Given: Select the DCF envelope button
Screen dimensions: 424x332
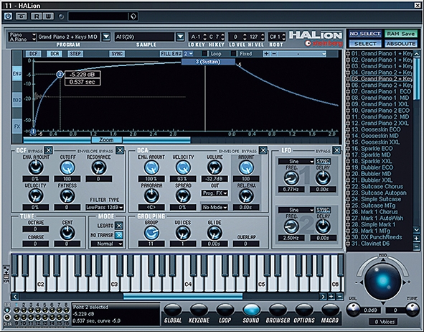Looking at the screenshot, I should coord(34,54).
